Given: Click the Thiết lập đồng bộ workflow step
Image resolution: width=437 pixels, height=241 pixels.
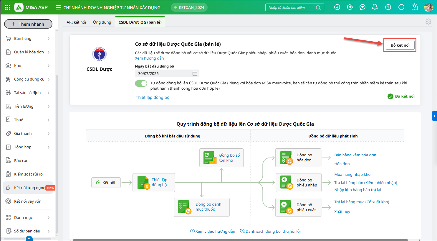Looking at the screenshot, I should tap(154, 183).
